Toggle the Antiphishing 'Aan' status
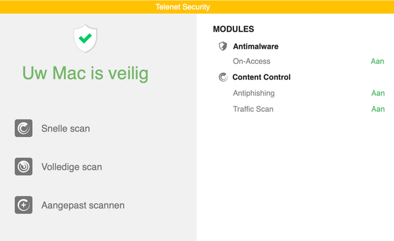The height and width of the screenshot is (241, 394). click(378, 93)
